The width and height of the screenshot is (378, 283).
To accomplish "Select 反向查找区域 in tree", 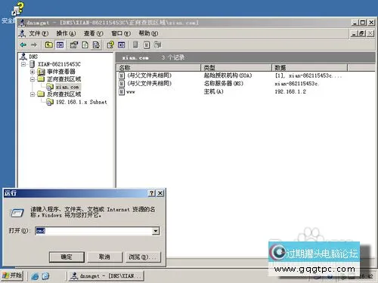I will (64, 94).
